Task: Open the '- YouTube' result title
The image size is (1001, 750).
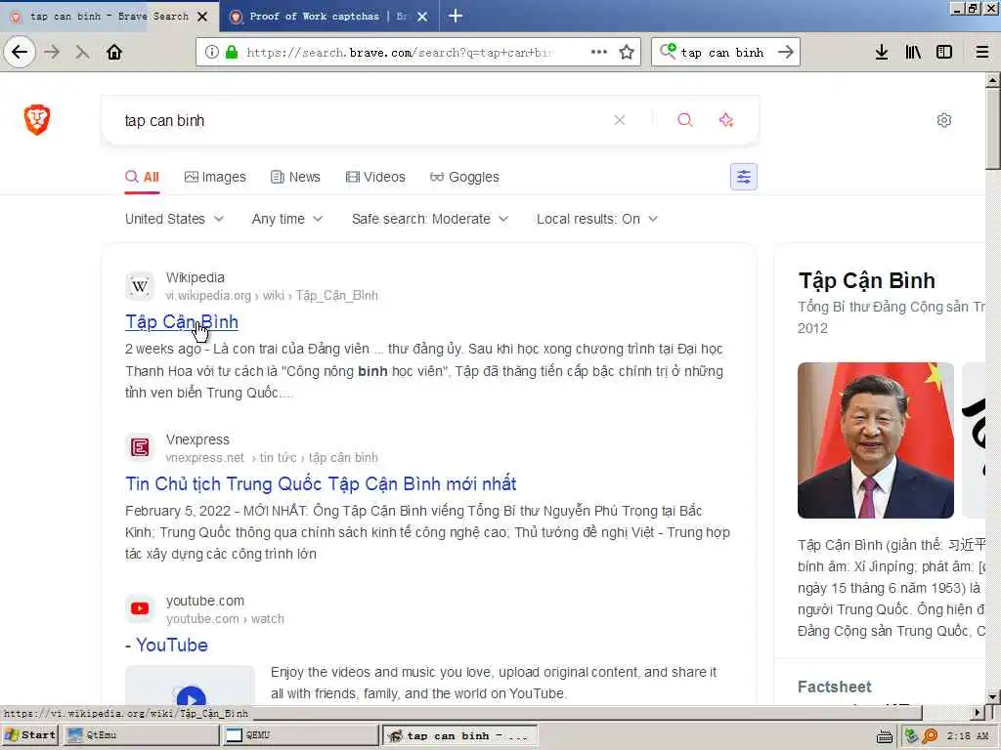Action: coord(166,645)
